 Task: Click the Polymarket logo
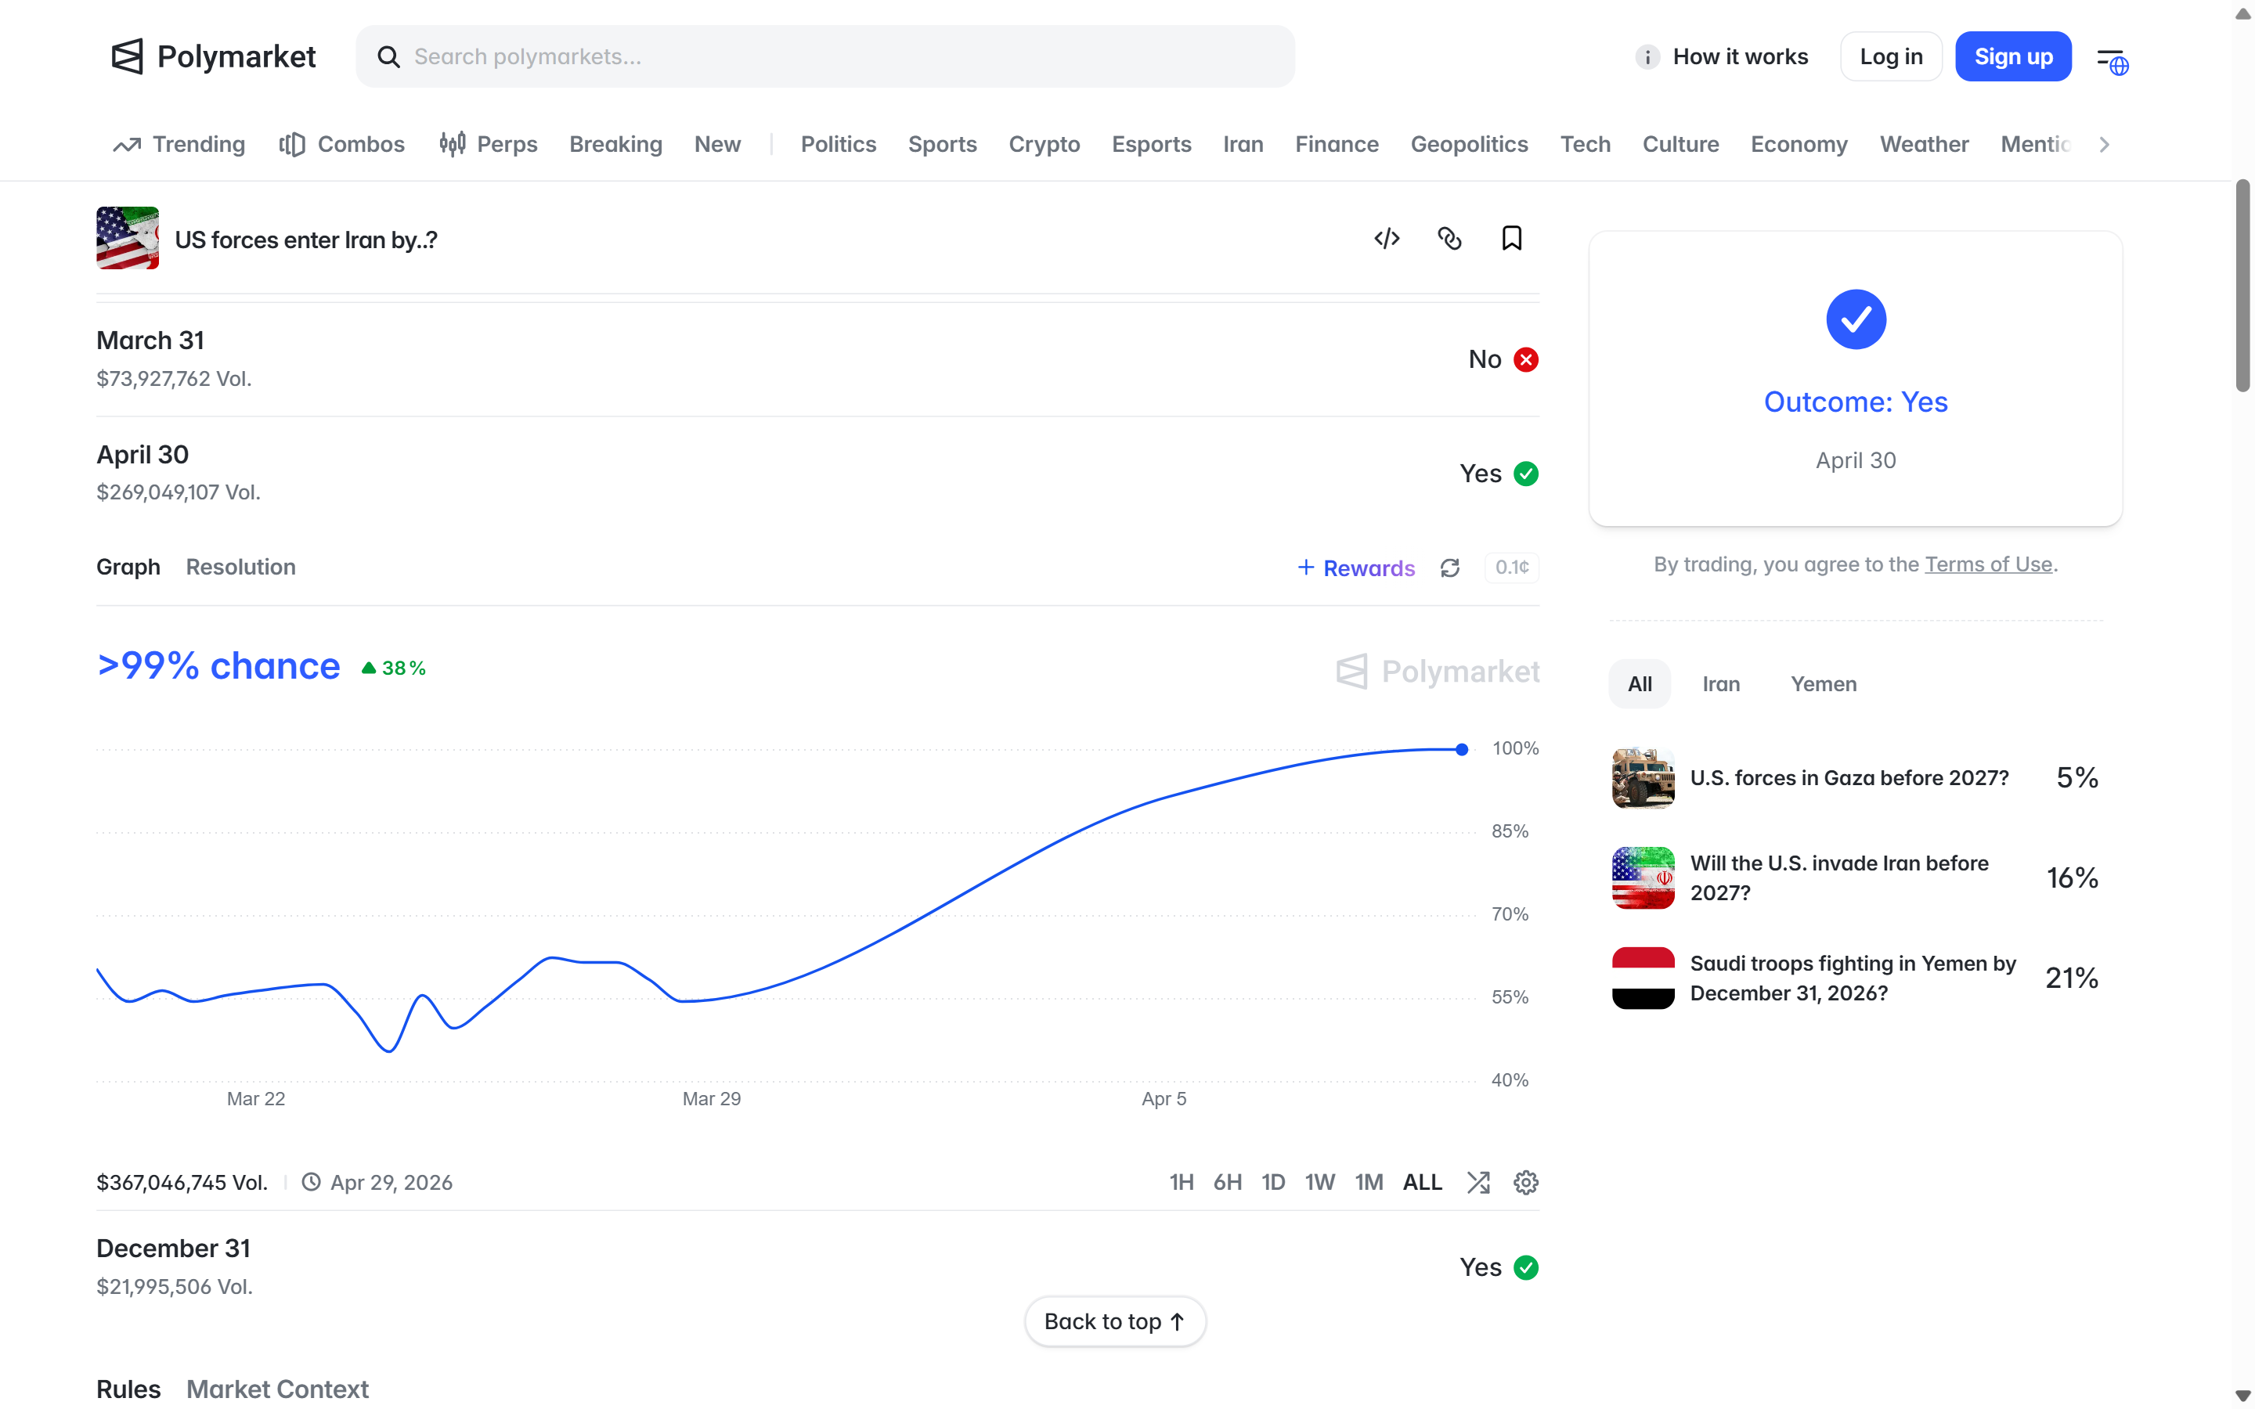(214, 57)
